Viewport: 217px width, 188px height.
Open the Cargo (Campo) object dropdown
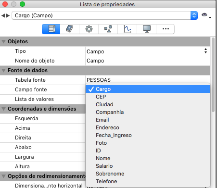[x=104, y=15]
